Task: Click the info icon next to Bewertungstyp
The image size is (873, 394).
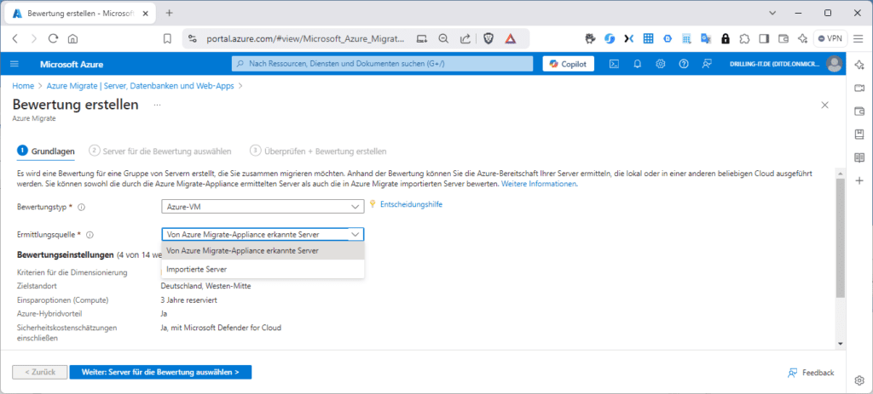Action: pyautogui.click(x=81, y=208)
